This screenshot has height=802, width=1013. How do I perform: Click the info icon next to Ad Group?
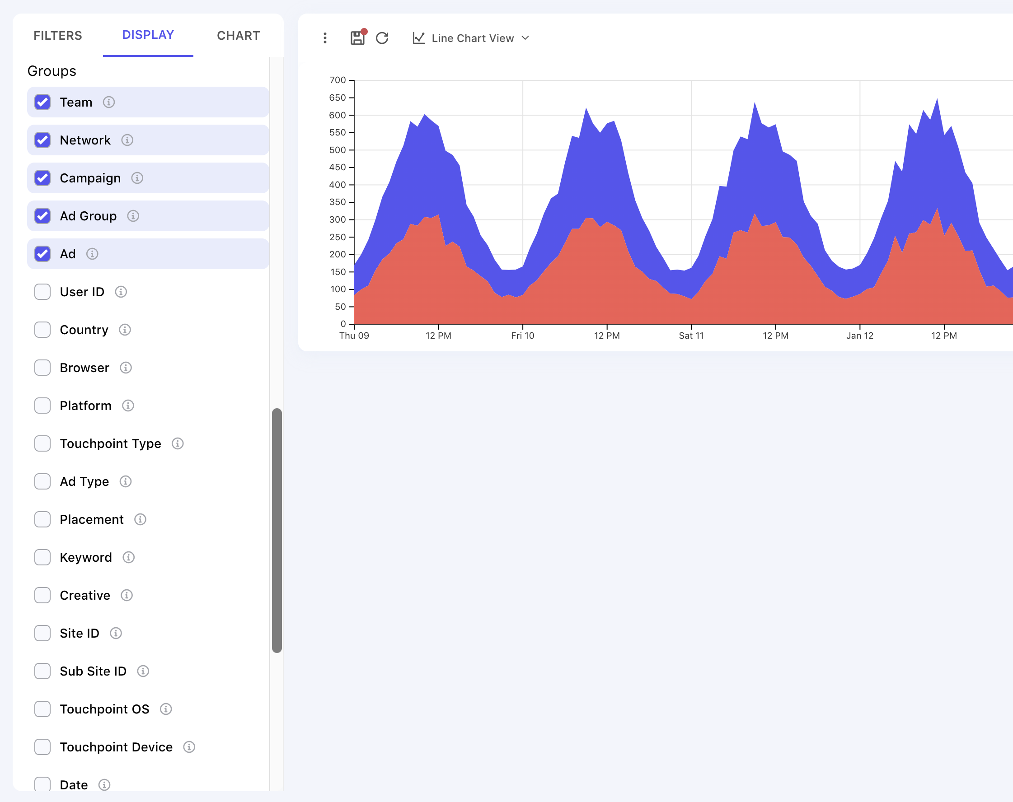[134, 216]
